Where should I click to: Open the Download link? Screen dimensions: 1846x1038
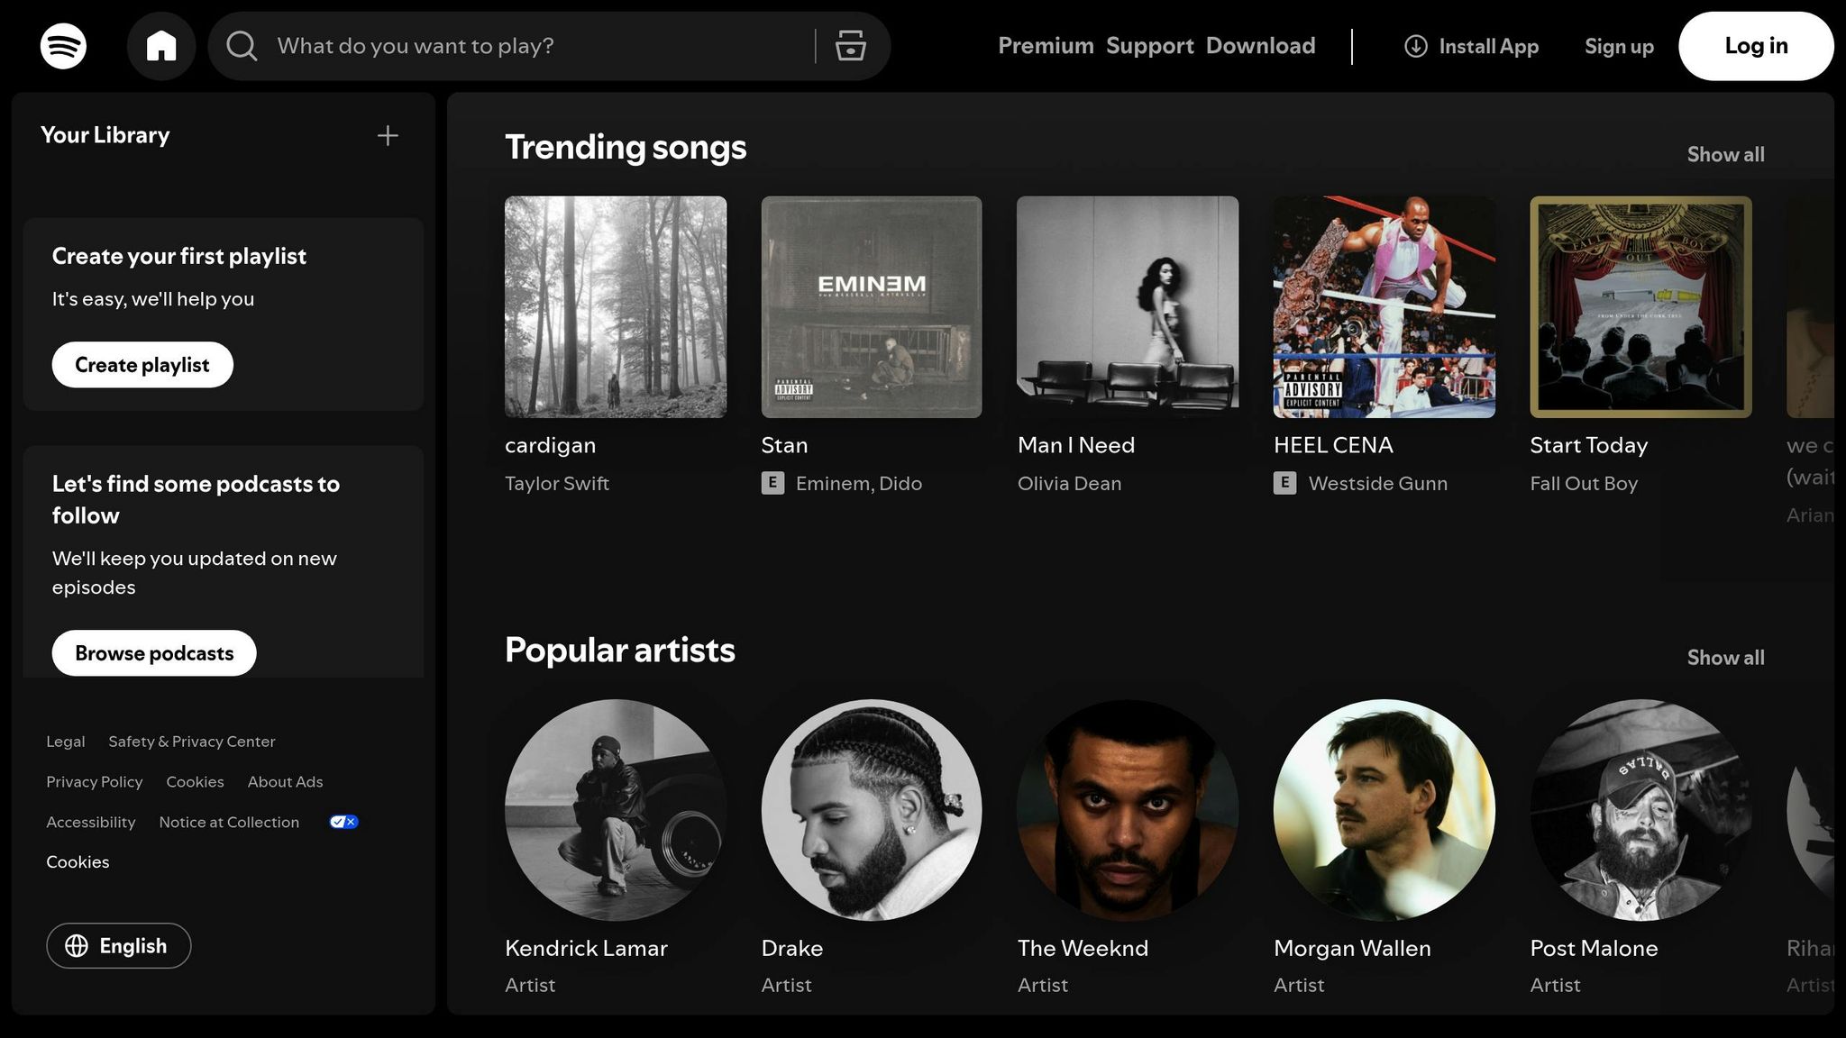click(1261, 46)
